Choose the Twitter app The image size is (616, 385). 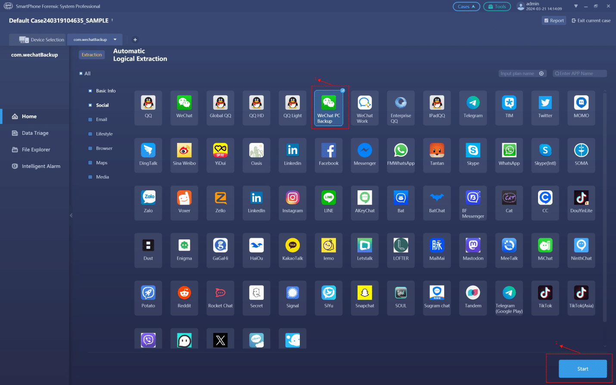545,108
